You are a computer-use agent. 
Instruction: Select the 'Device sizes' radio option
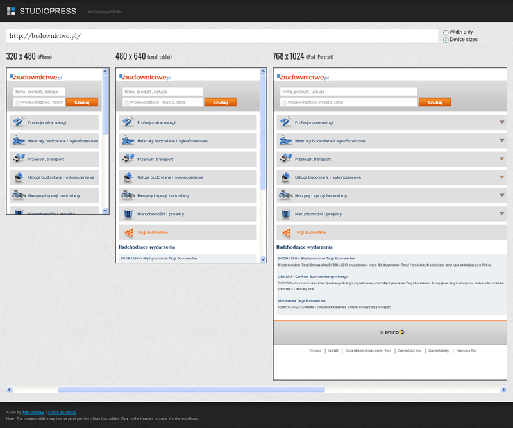point(446,40)
